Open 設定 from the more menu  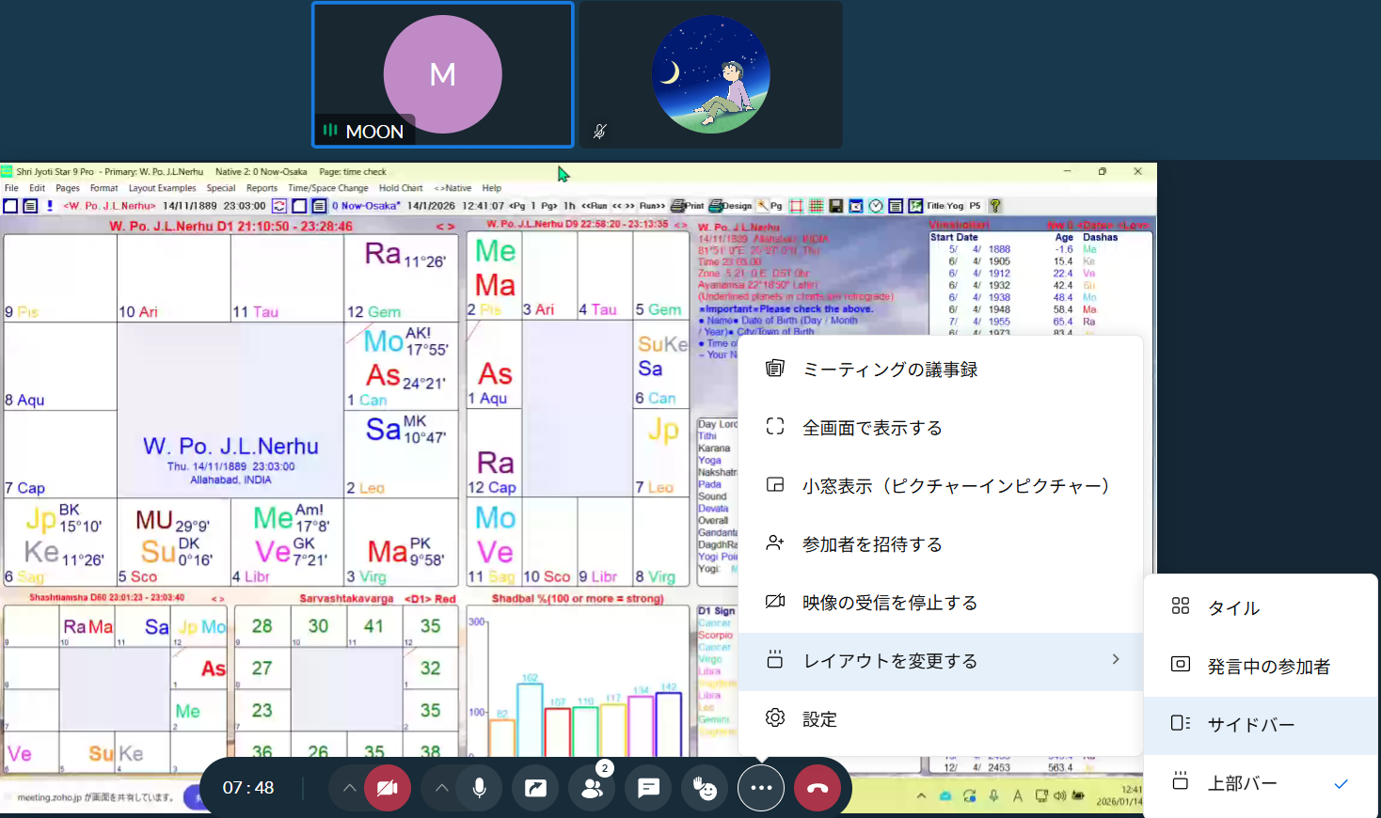pyautogui.click(x=818, y=719)
